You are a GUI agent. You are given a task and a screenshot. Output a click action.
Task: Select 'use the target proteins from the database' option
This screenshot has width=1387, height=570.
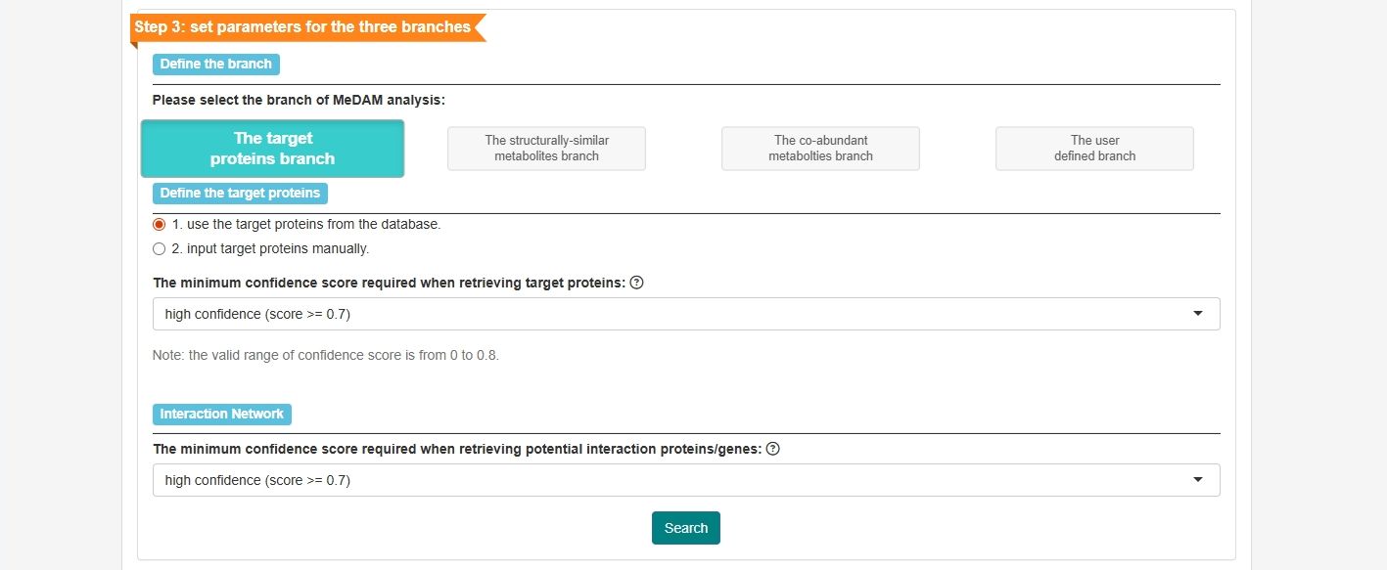160,224
